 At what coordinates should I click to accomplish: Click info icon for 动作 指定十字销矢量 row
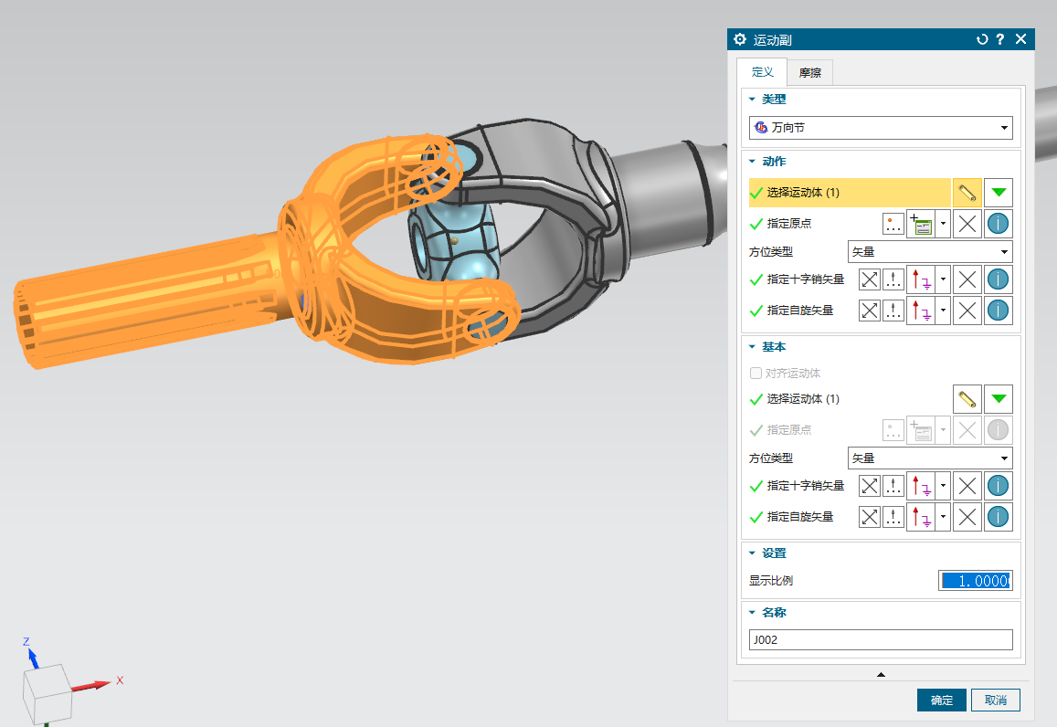[999, 279]
